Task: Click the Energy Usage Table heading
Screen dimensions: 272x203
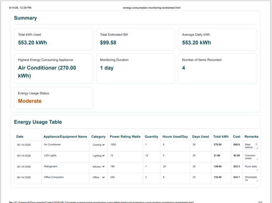Action: (x=38, y=122)
